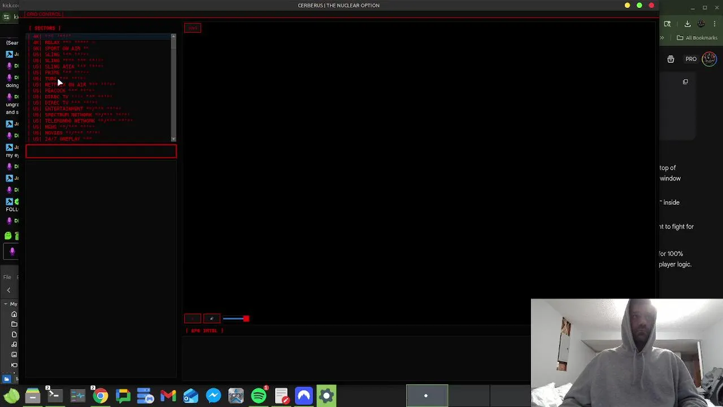The image size is (723, 407).
Task: Click the copy icon in the Chrome page
Action: click(x=685, y=81)
